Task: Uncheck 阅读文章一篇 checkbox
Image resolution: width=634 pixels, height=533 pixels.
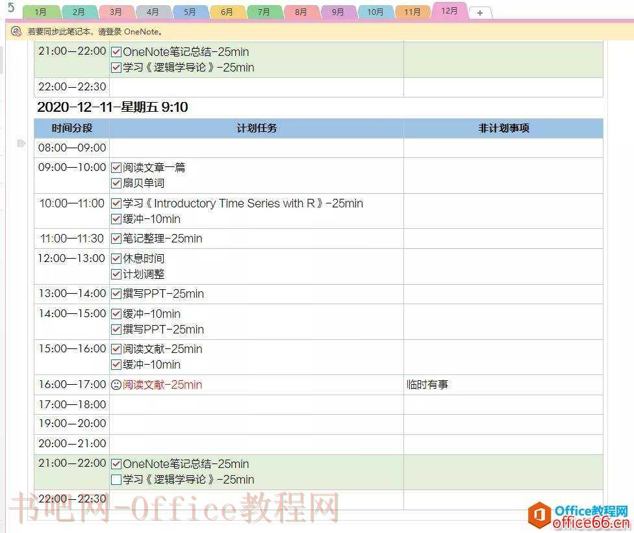Action: pyautogui.click(x=116, y=167)
